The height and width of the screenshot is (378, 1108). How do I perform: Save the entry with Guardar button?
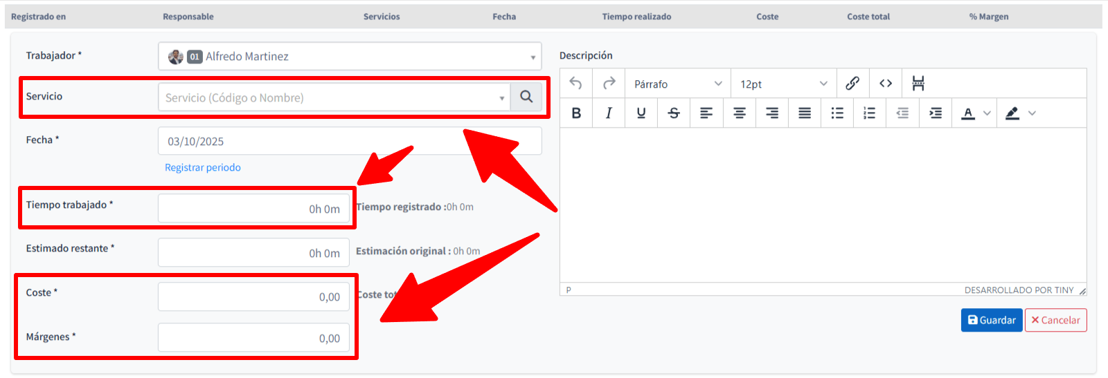point(991,320)
